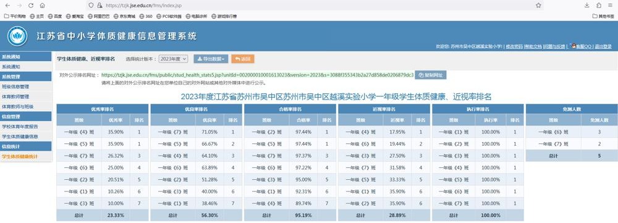Click the 17.95% cell in the 近视率 table
This screenshot has height=223, width=618.
coord(397,132)
